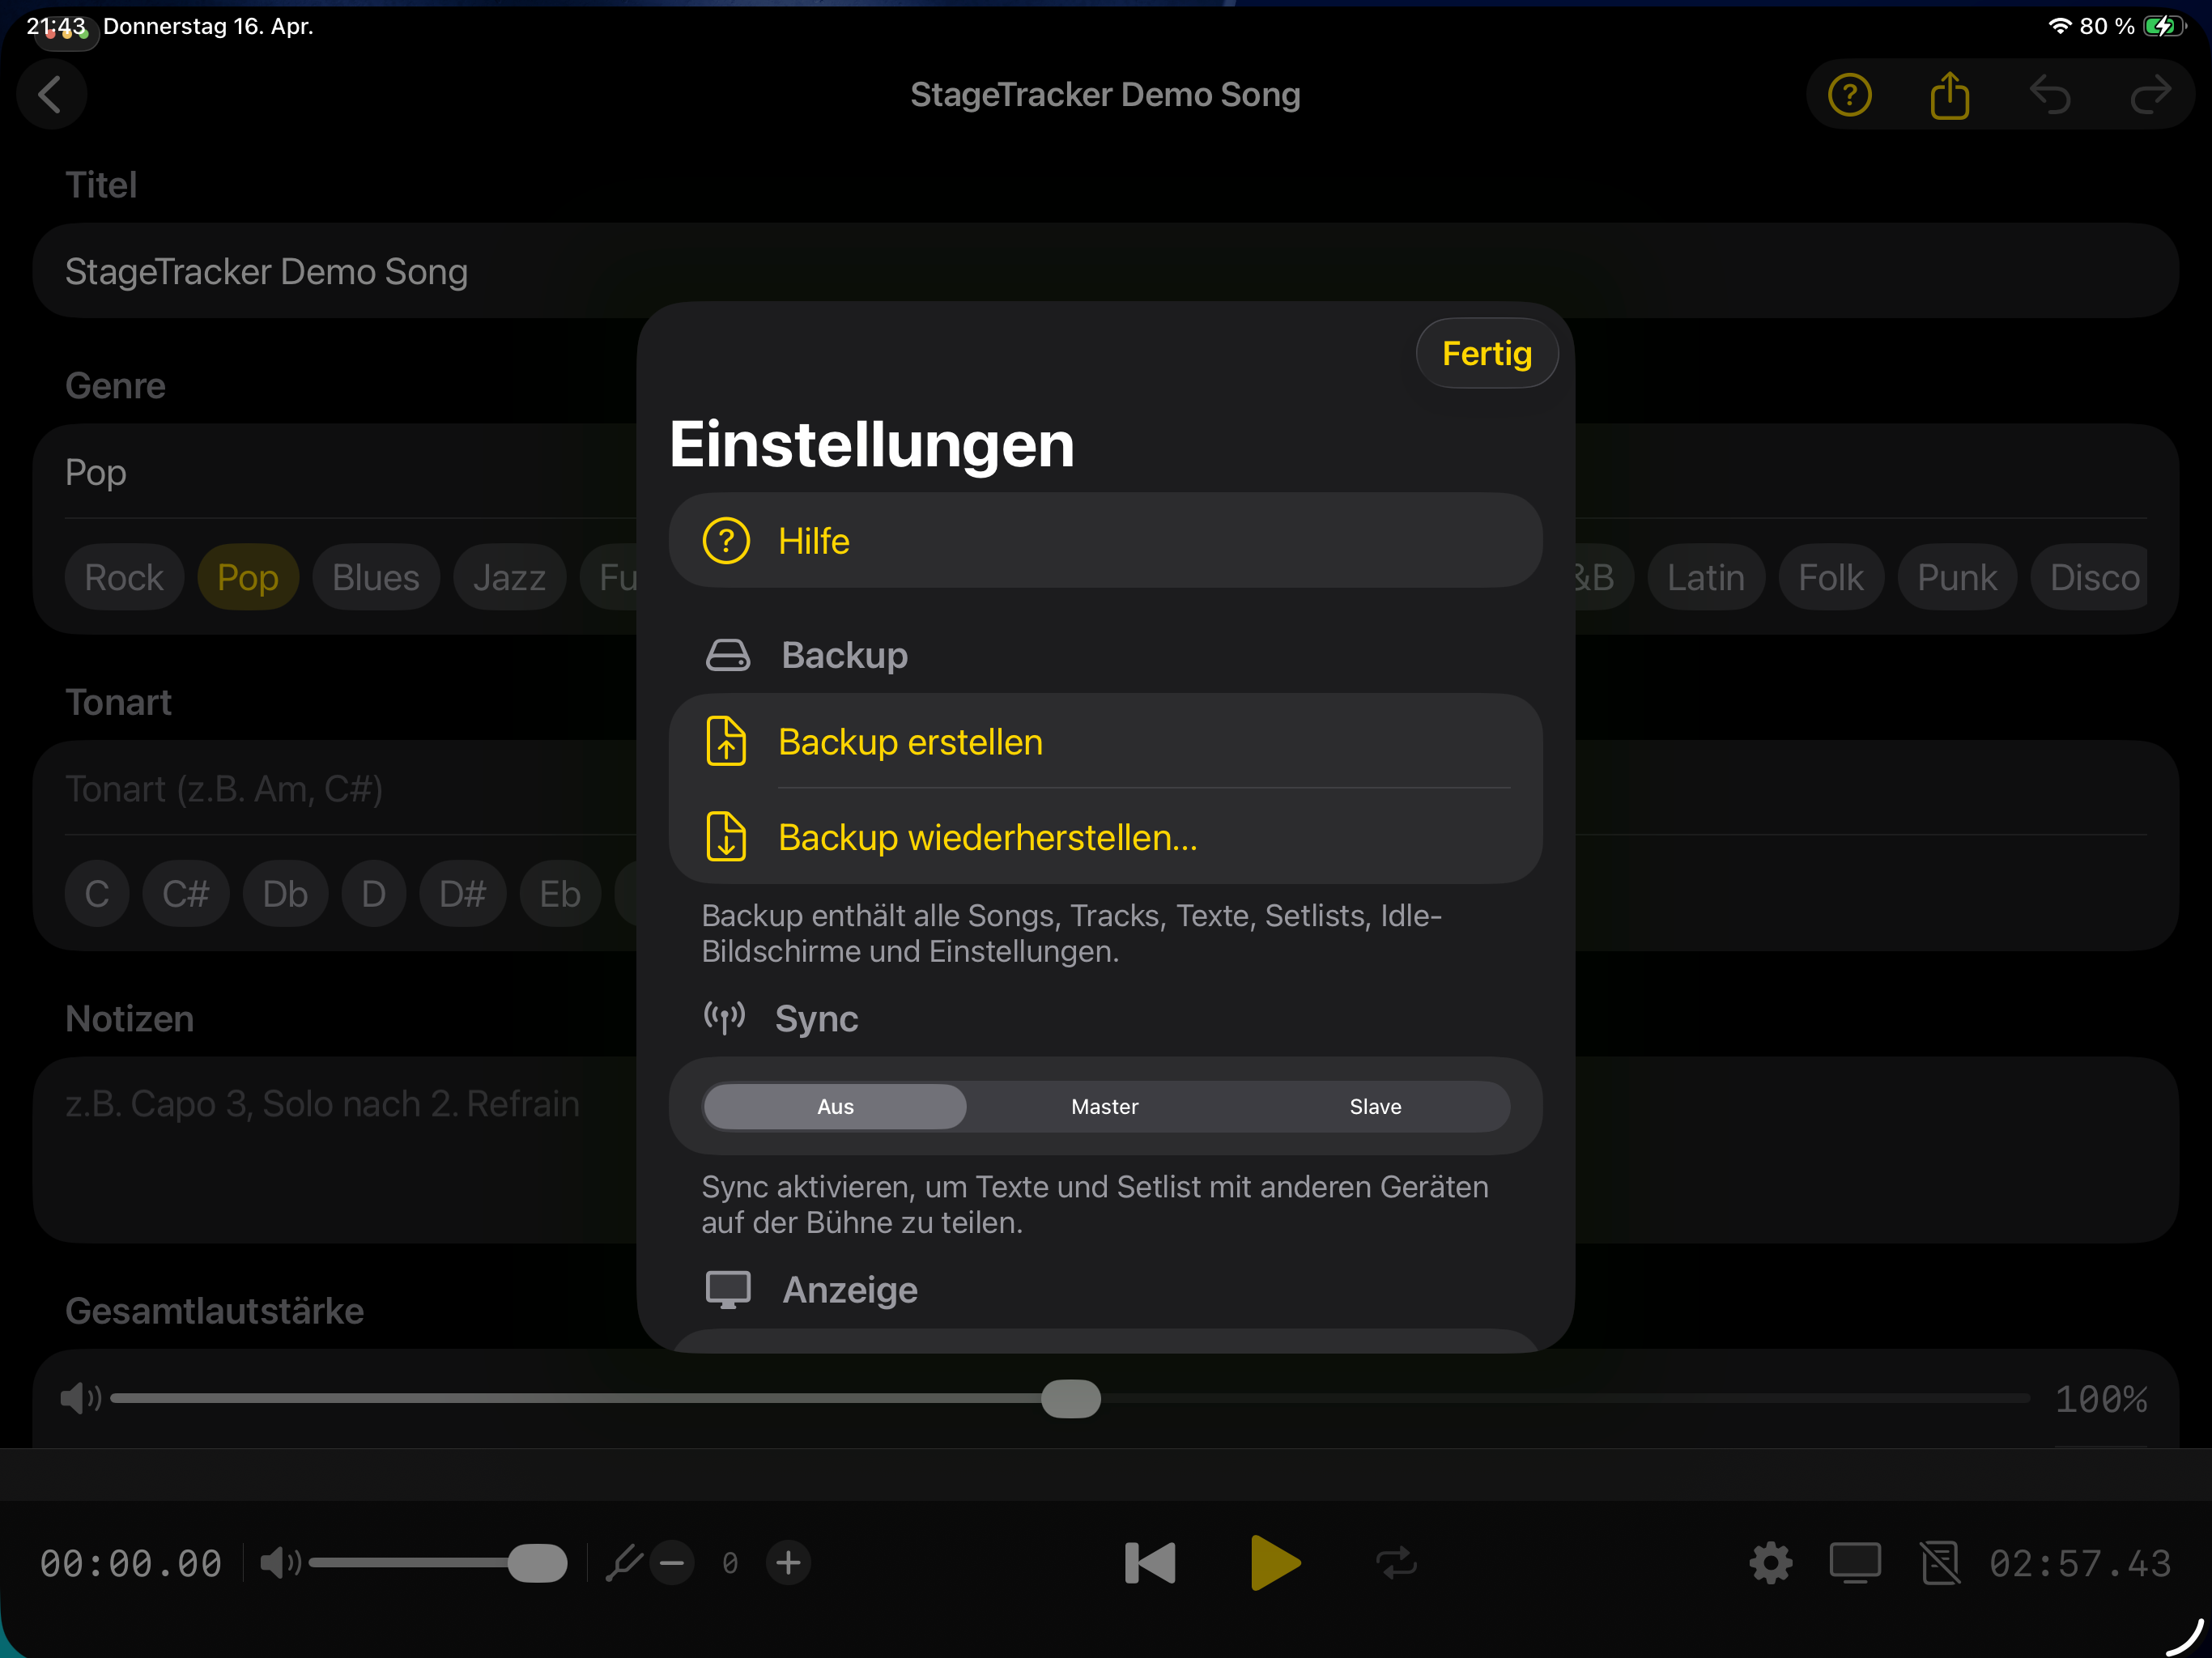Select the Folk genre chip
This screenshot has width=2212, height=1658.
tap(1830, 577)
